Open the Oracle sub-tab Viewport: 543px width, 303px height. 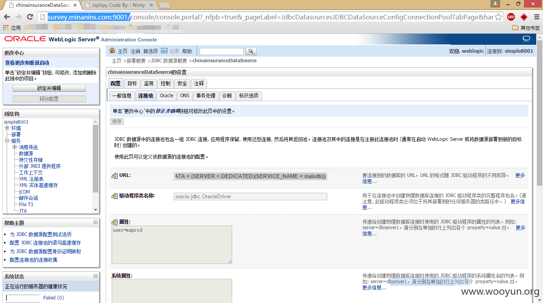[167, 96]
